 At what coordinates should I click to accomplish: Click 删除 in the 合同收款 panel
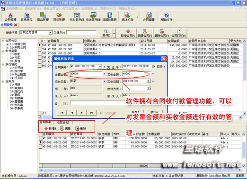pos(80,128)
